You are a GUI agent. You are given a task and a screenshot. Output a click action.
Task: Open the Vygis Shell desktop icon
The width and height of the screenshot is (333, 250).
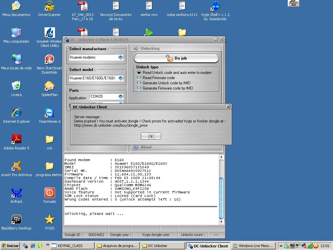[215, 7]
